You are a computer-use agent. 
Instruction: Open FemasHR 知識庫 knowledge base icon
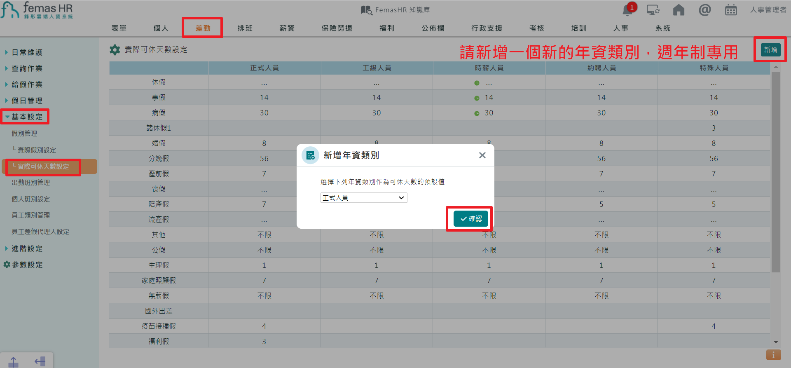[366, 10]
